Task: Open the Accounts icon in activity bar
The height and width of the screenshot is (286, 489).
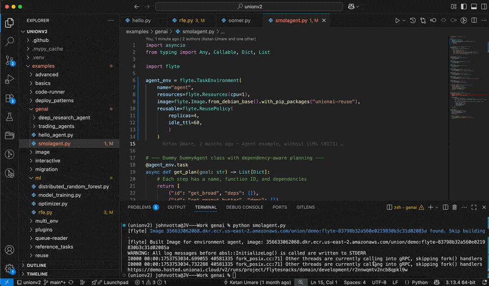Action: click(x=9, y=250)
